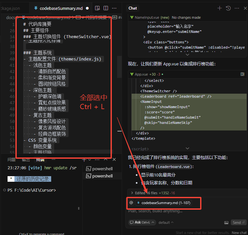Viewport: 248px width, 235px height.
Task: Switch to Chat tab
Action: point(133,8)
